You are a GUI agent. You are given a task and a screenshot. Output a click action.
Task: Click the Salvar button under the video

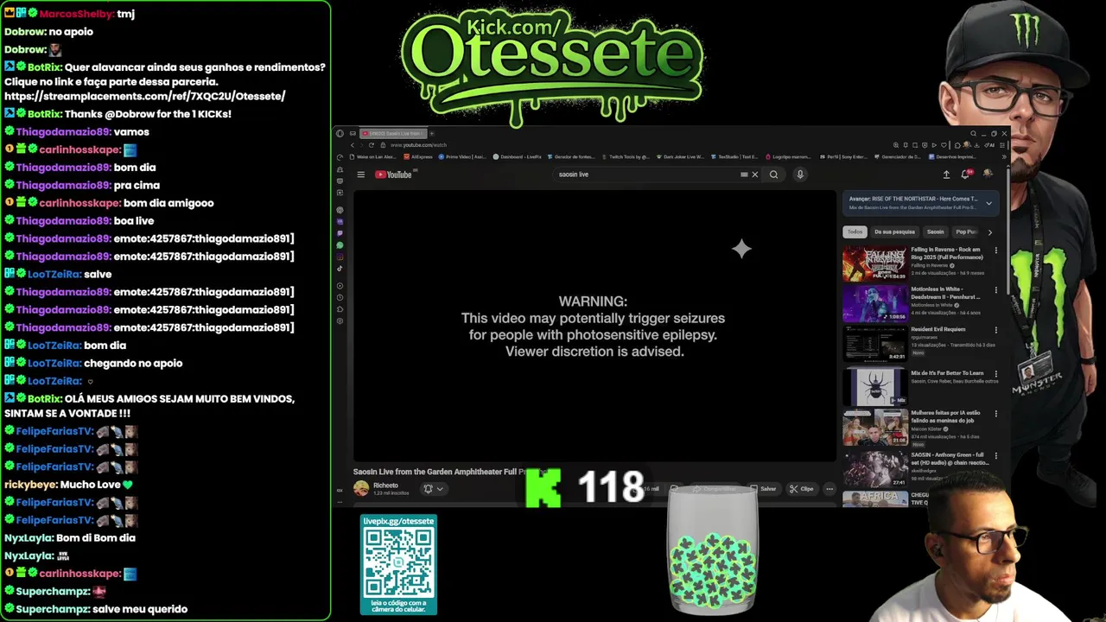point(763,489)
